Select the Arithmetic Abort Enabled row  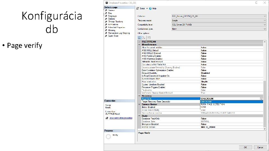coord(202,62)
